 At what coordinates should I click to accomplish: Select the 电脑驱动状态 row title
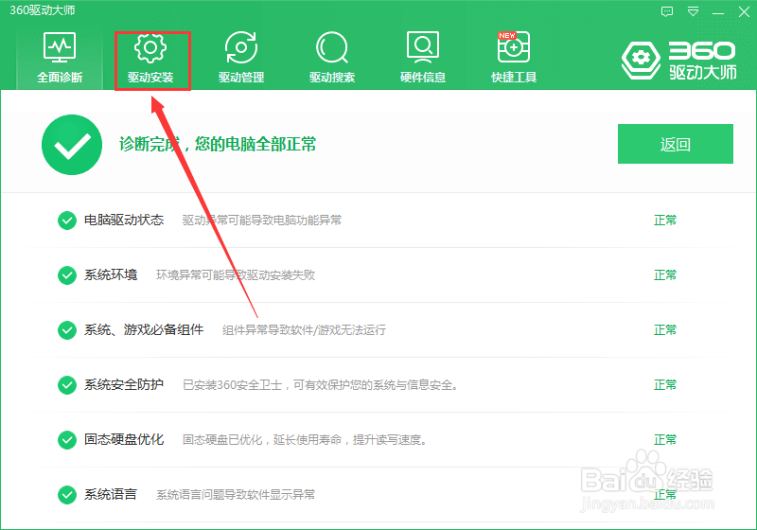(x=124, y=221)
